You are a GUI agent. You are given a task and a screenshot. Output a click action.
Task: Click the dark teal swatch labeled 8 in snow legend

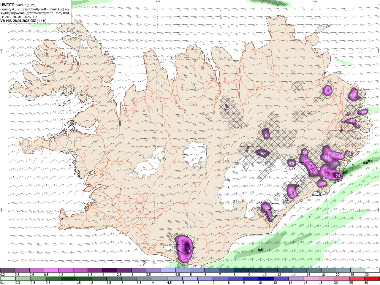click(x=241, y=270)
